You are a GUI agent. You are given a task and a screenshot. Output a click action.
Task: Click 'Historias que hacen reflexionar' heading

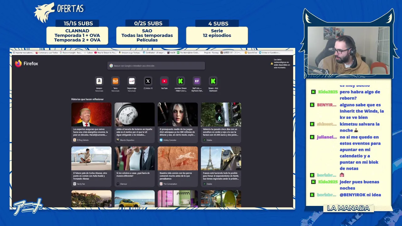(x=87, y=99)
